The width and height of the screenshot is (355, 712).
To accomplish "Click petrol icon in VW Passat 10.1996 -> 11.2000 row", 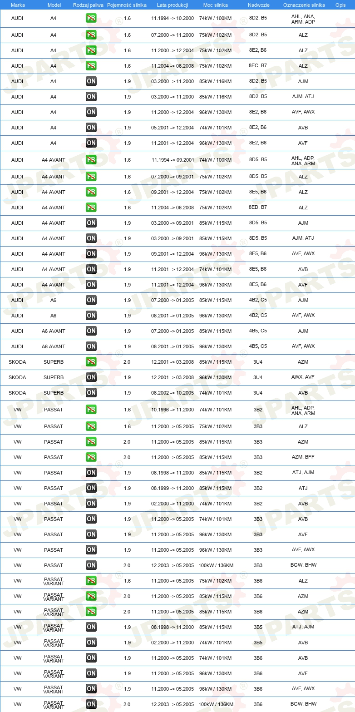I will [91, 410].
